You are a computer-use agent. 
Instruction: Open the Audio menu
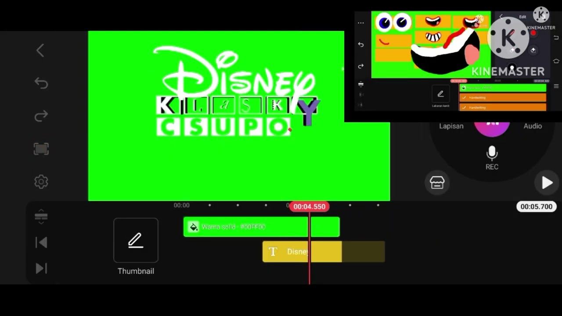pyautogui.click(x=533, y=126)
